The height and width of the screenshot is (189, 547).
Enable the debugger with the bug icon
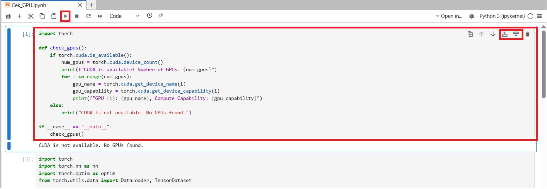click(x=472, y=16)
